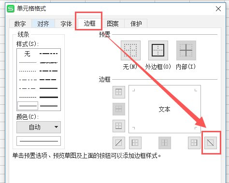229x183 pixels.
Task: Apply the 无(N) border preset
Action: tap(130, 50)
